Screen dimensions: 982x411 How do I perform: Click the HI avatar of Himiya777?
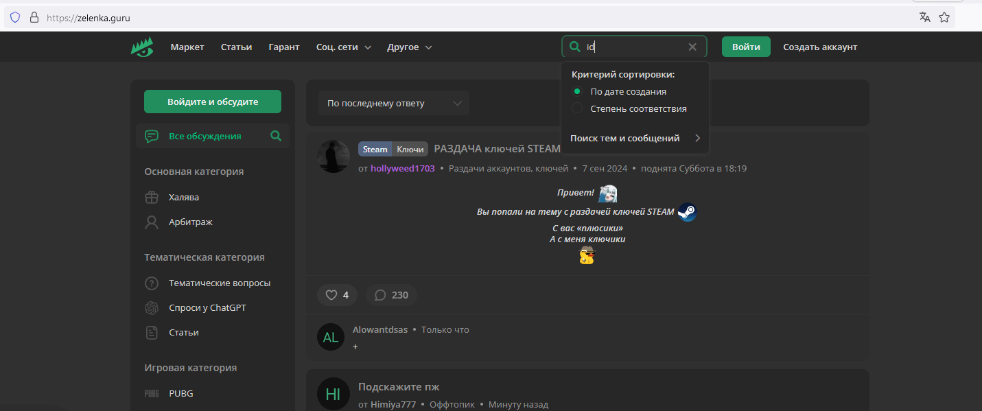(334, 394)
